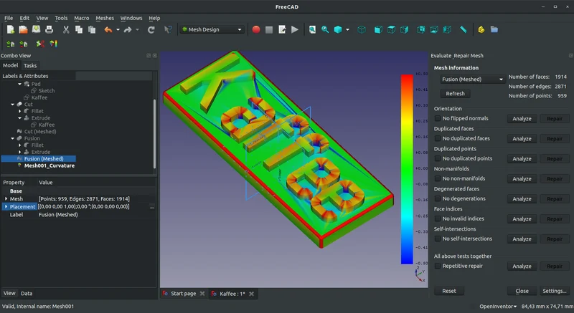Click the Reset button
Screen dimensions: 574x313
pos(449,291)
